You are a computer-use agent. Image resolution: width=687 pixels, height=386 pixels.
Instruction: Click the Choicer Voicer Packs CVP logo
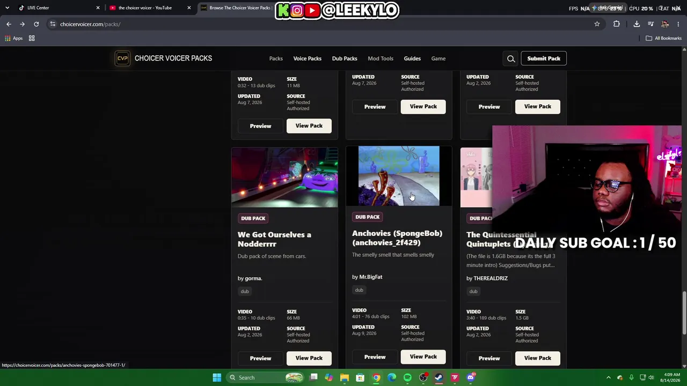[x=122, y=58]
